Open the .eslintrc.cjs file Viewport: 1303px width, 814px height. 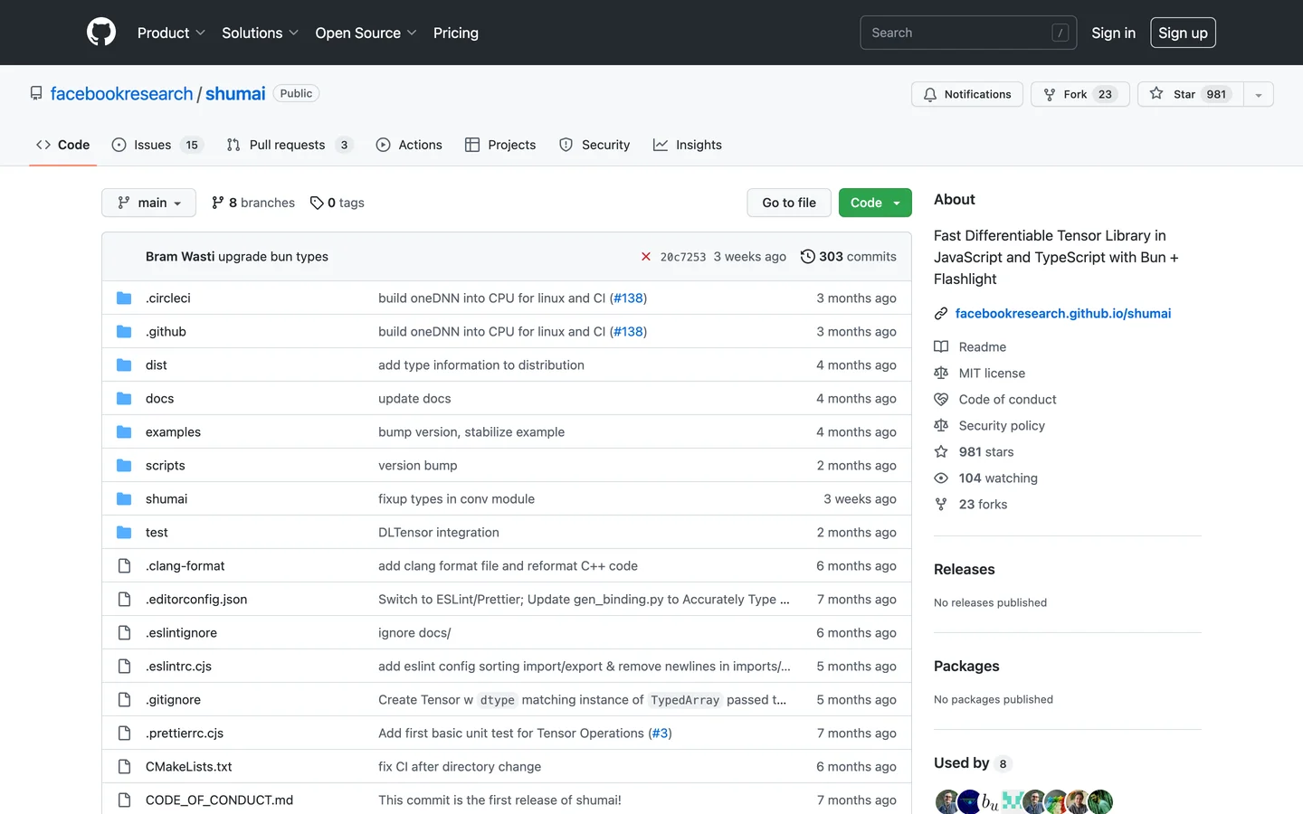point(178,666)
